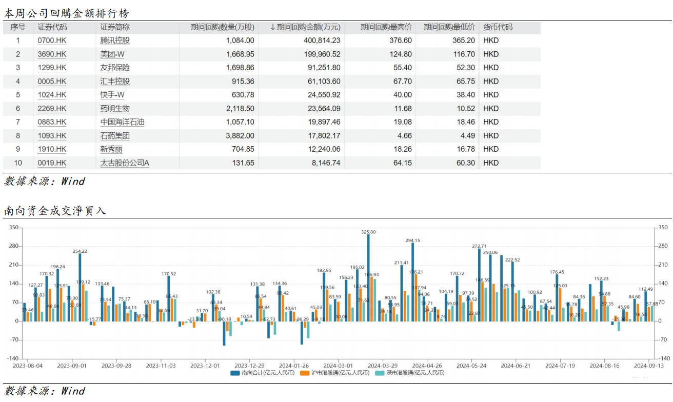Select the 400,814.23 buyback amount cell
The width and height of the screenshot is (673, 402).
322,41
